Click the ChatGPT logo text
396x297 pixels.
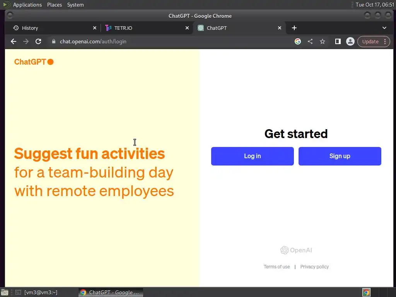coord(30,62)
